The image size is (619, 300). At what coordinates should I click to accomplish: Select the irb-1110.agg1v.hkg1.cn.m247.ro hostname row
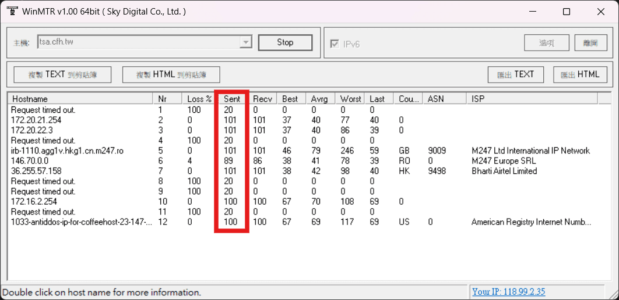pos(67,151)
